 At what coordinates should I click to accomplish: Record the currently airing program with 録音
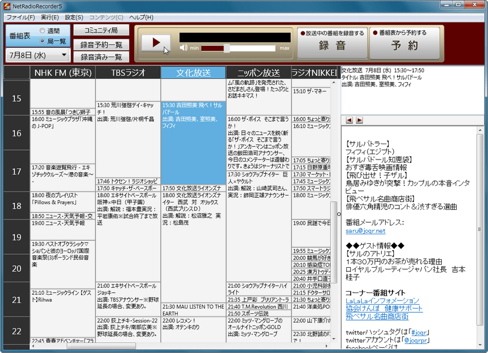332,42
